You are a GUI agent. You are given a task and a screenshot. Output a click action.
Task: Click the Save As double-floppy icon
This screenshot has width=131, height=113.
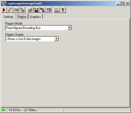[x=42, y=10]
